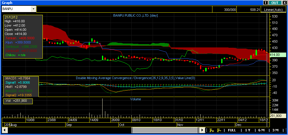This screenshot has height=135, width=288.
Task: Click the 30M volume axis label
Action: pos(275,101)
